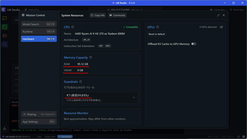Click the CPU name AMD Ryzen AI 9 HX 370
This screenshot has height=139, width=247.
click(100, 34)
